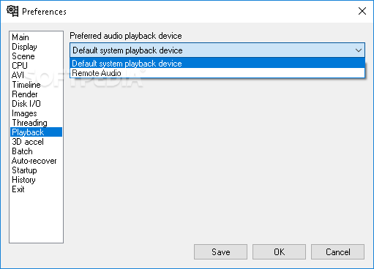
Task: Show the Render preferences
Action: [x=25, y=94]
